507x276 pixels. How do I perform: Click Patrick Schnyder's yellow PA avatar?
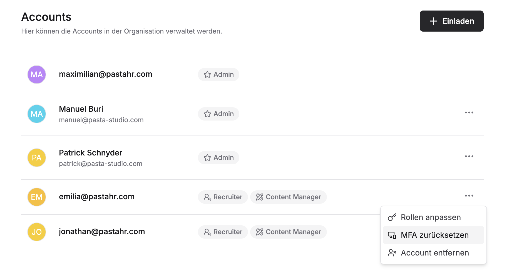point(37,158)
